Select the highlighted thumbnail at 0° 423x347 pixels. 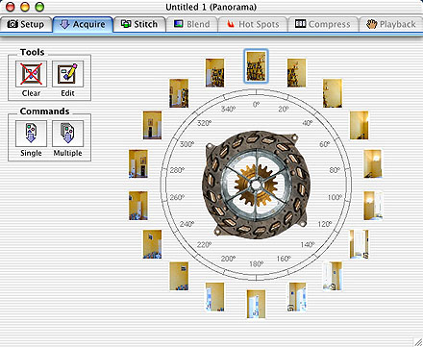click(256, 66)
